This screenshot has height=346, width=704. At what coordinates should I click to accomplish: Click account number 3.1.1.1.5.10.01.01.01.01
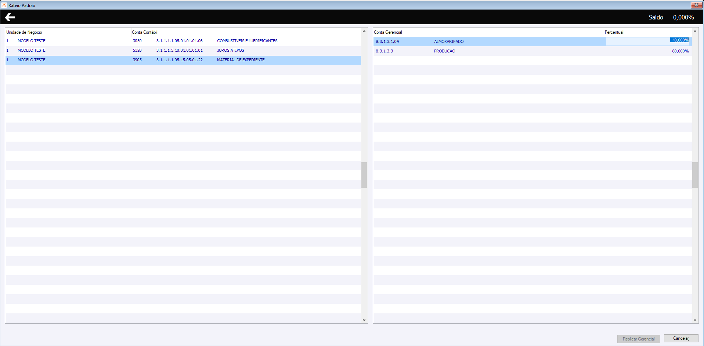coord(179,51)
